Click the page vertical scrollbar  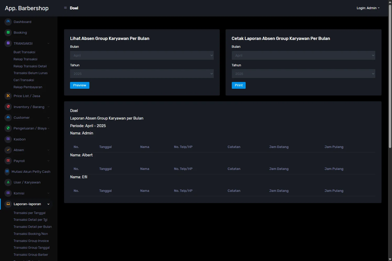pos(390,76)
